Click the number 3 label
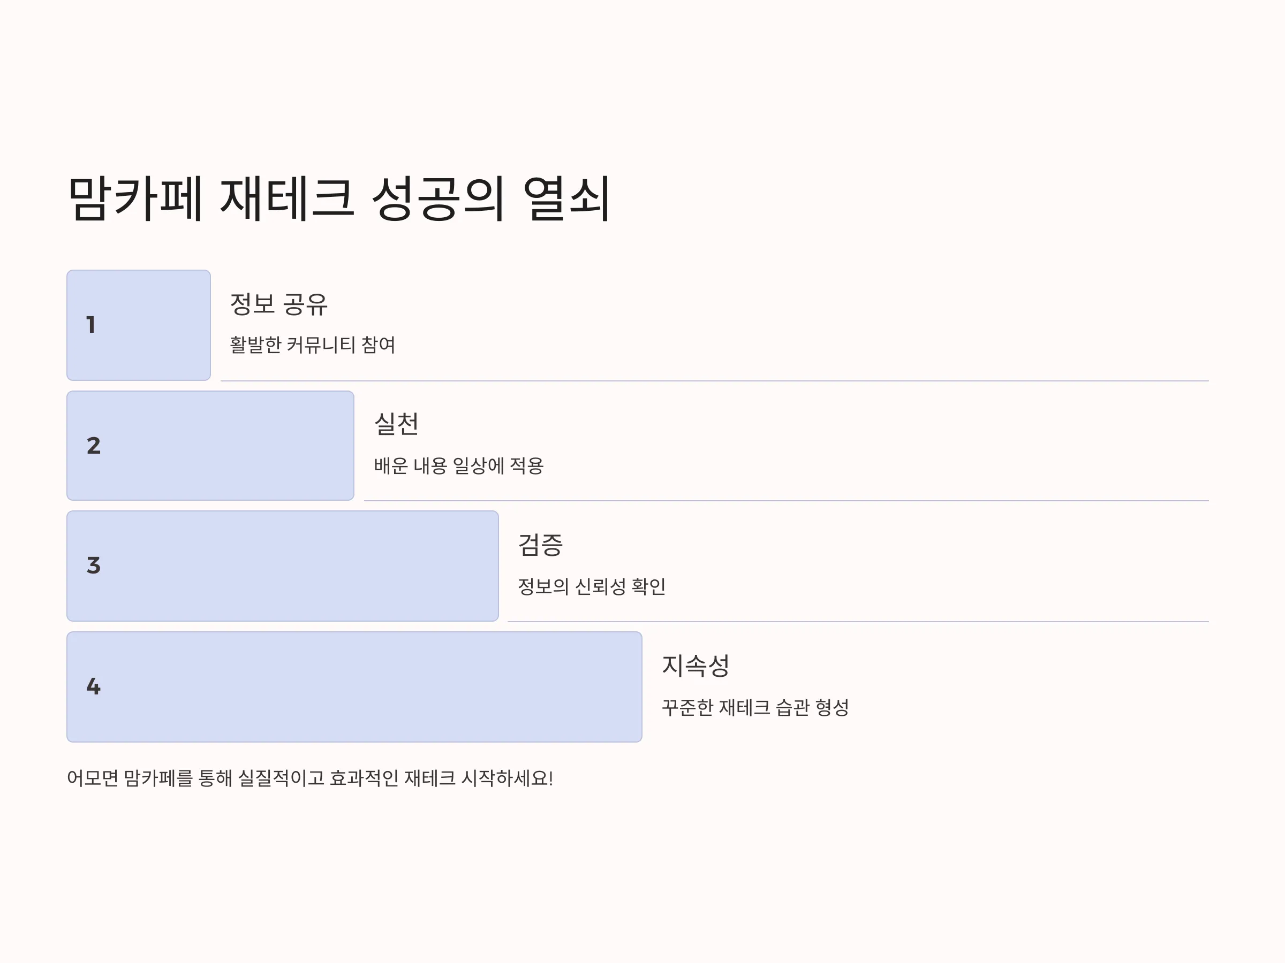 (x=94, y=566)
